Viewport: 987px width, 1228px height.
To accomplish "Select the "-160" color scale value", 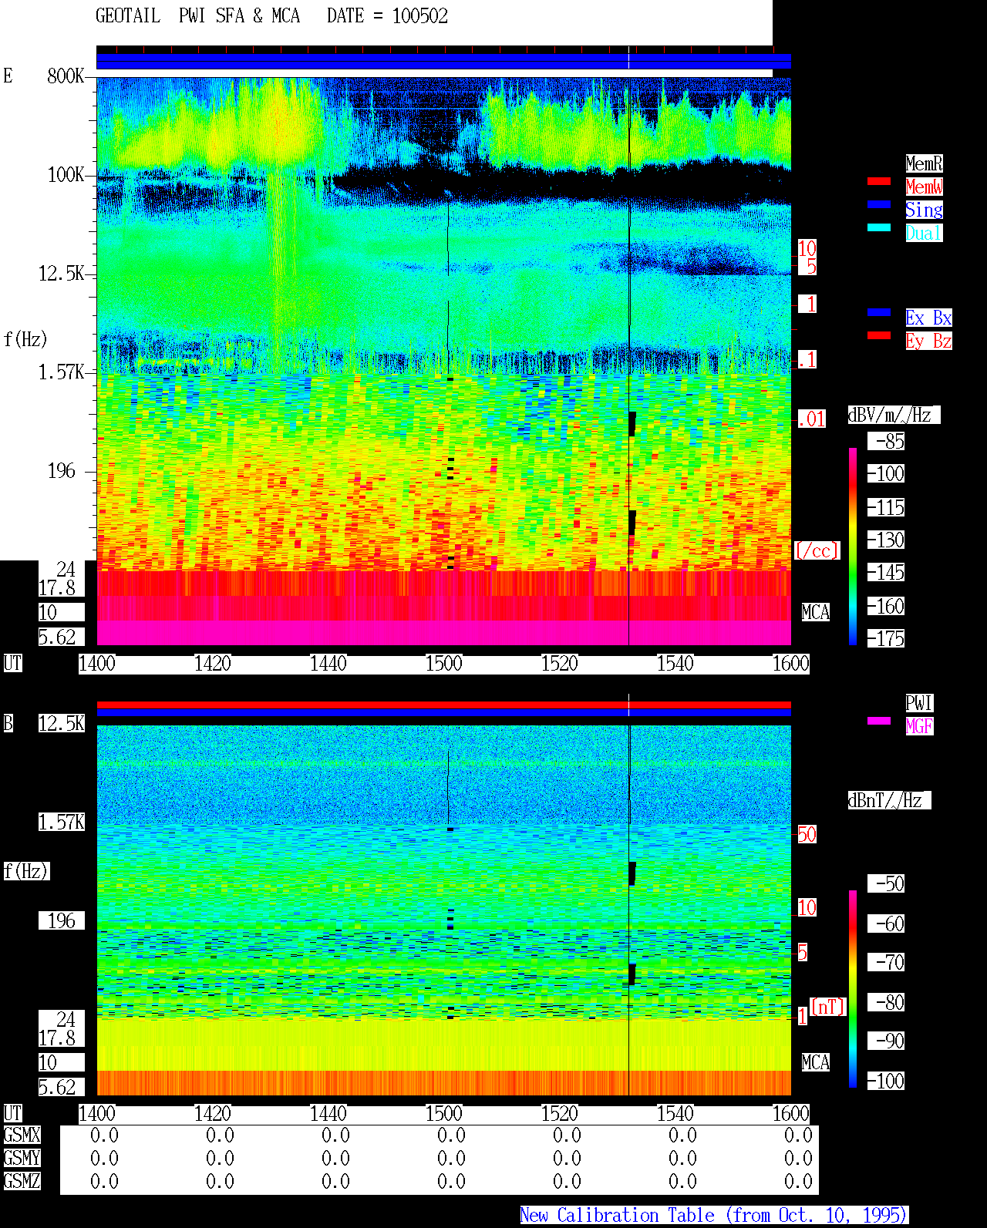I will 886,606.
